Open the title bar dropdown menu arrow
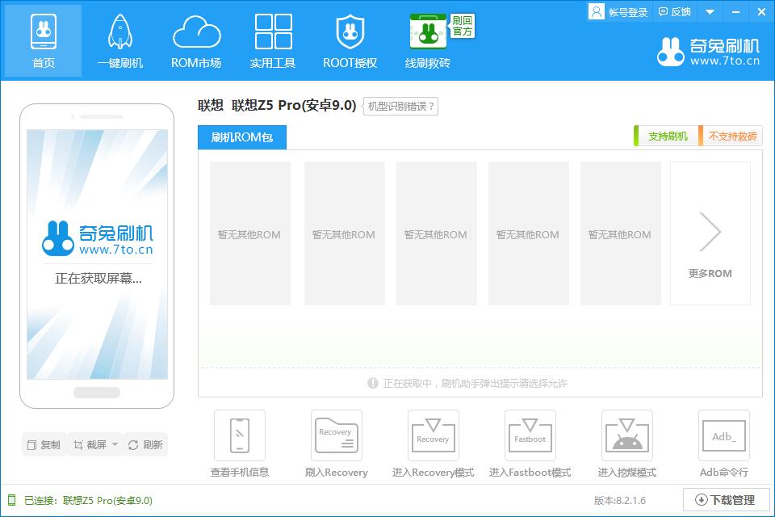This screenshot has width=775, height=517. (x=710, y=12)
